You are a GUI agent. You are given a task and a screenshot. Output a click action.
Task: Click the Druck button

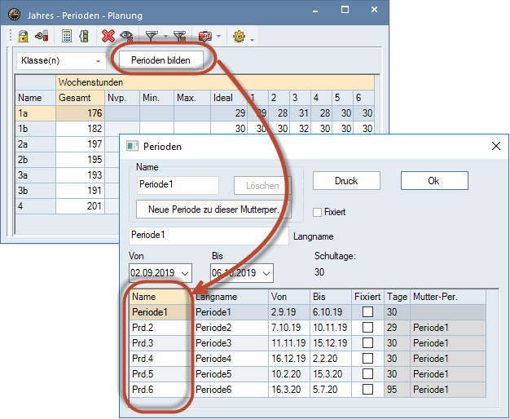pos(346,181)
